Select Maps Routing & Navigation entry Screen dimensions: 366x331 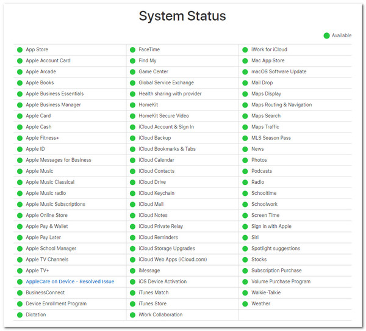[x=281, y=104]
